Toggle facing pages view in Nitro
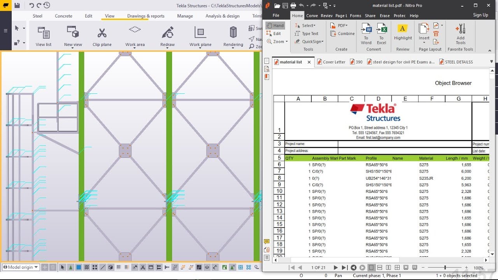This screenshot has width=498, height=280. click(388, 268)
